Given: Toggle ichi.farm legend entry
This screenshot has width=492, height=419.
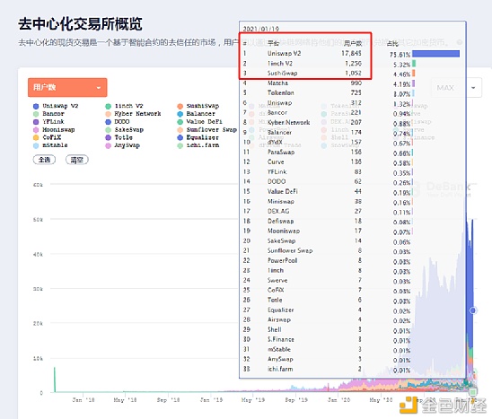Looking at the screenshot, I should point(198,145).
